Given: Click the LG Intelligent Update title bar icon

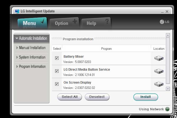Looking at the screenshot, I should click(x=17, y=11).
